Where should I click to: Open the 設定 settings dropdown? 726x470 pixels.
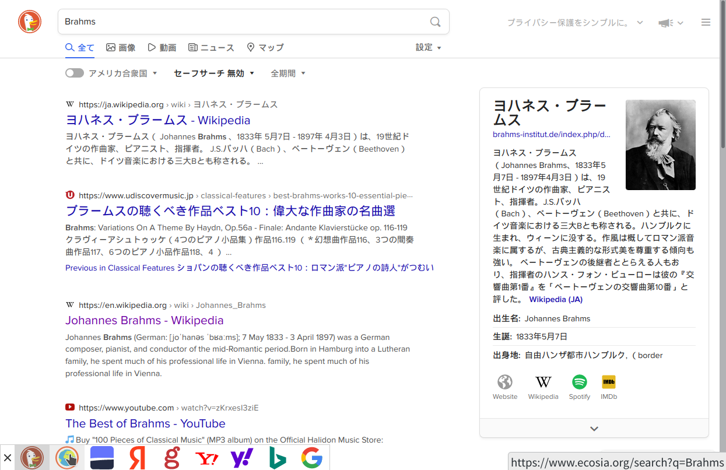[x=429, y=47]
